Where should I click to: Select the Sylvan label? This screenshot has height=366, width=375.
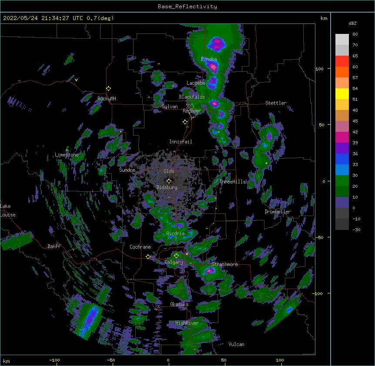point(170,106)
